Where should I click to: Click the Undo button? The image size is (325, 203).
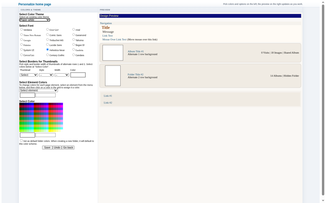click(x=57, y=147)
